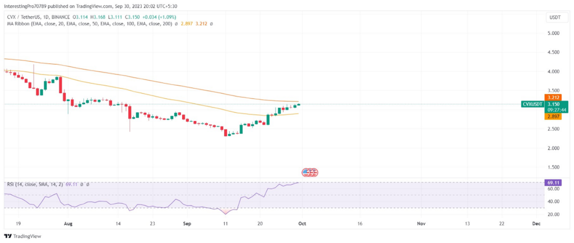Click the 14 date label on time axis
The image size is (574, 243).
[118, 223]
